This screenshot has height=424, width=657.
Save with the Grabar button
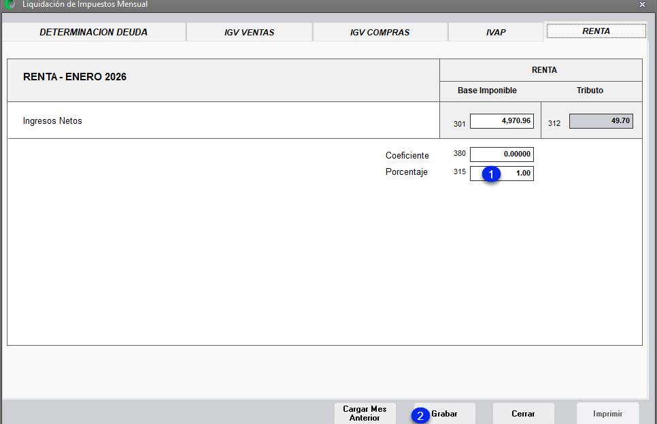444,414
